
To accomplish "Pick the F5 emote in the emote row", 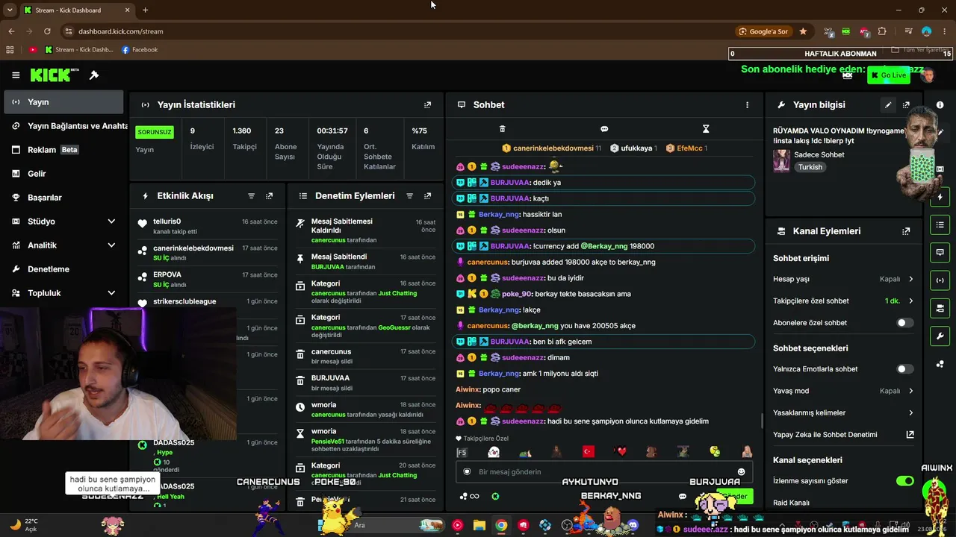I will pyautogui.click(x=462, y=452).
